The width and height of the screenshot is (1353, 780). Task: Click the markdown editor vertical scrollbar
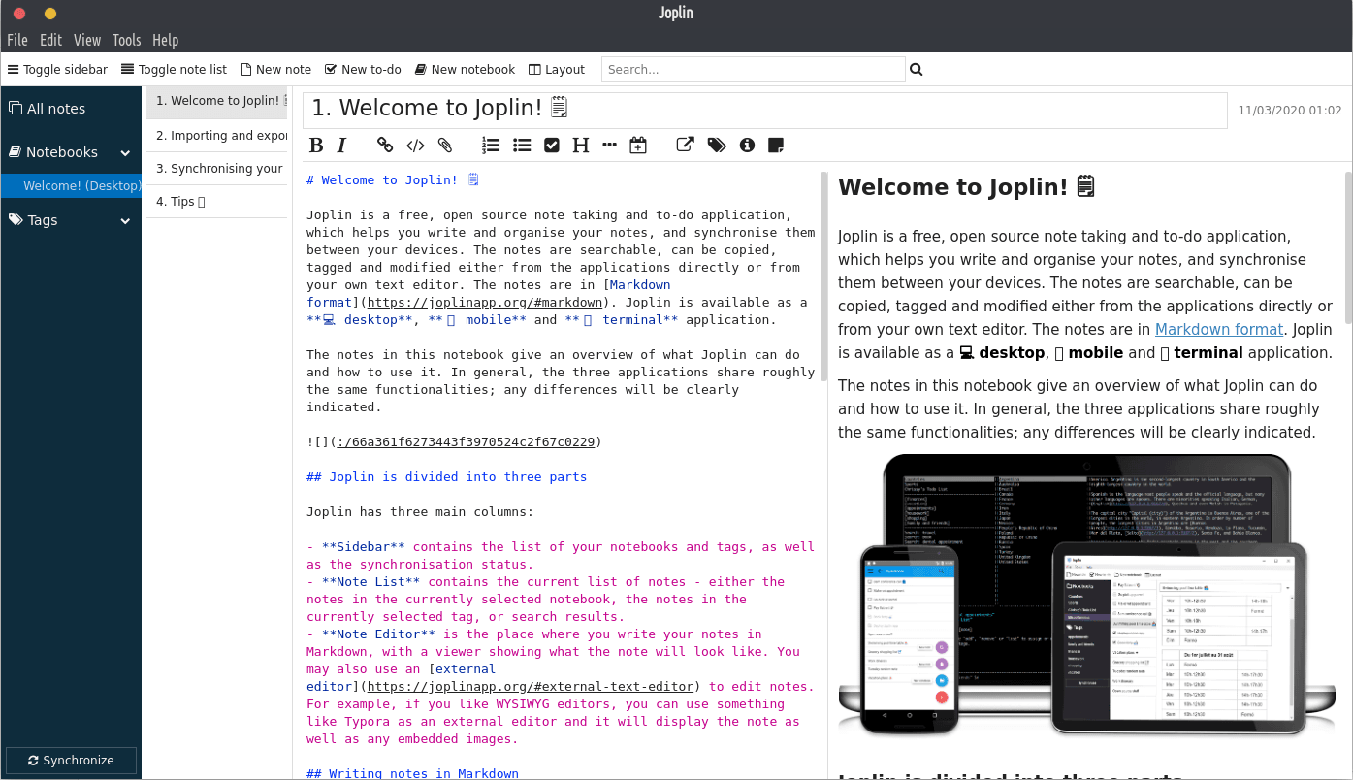click(823, 276)
